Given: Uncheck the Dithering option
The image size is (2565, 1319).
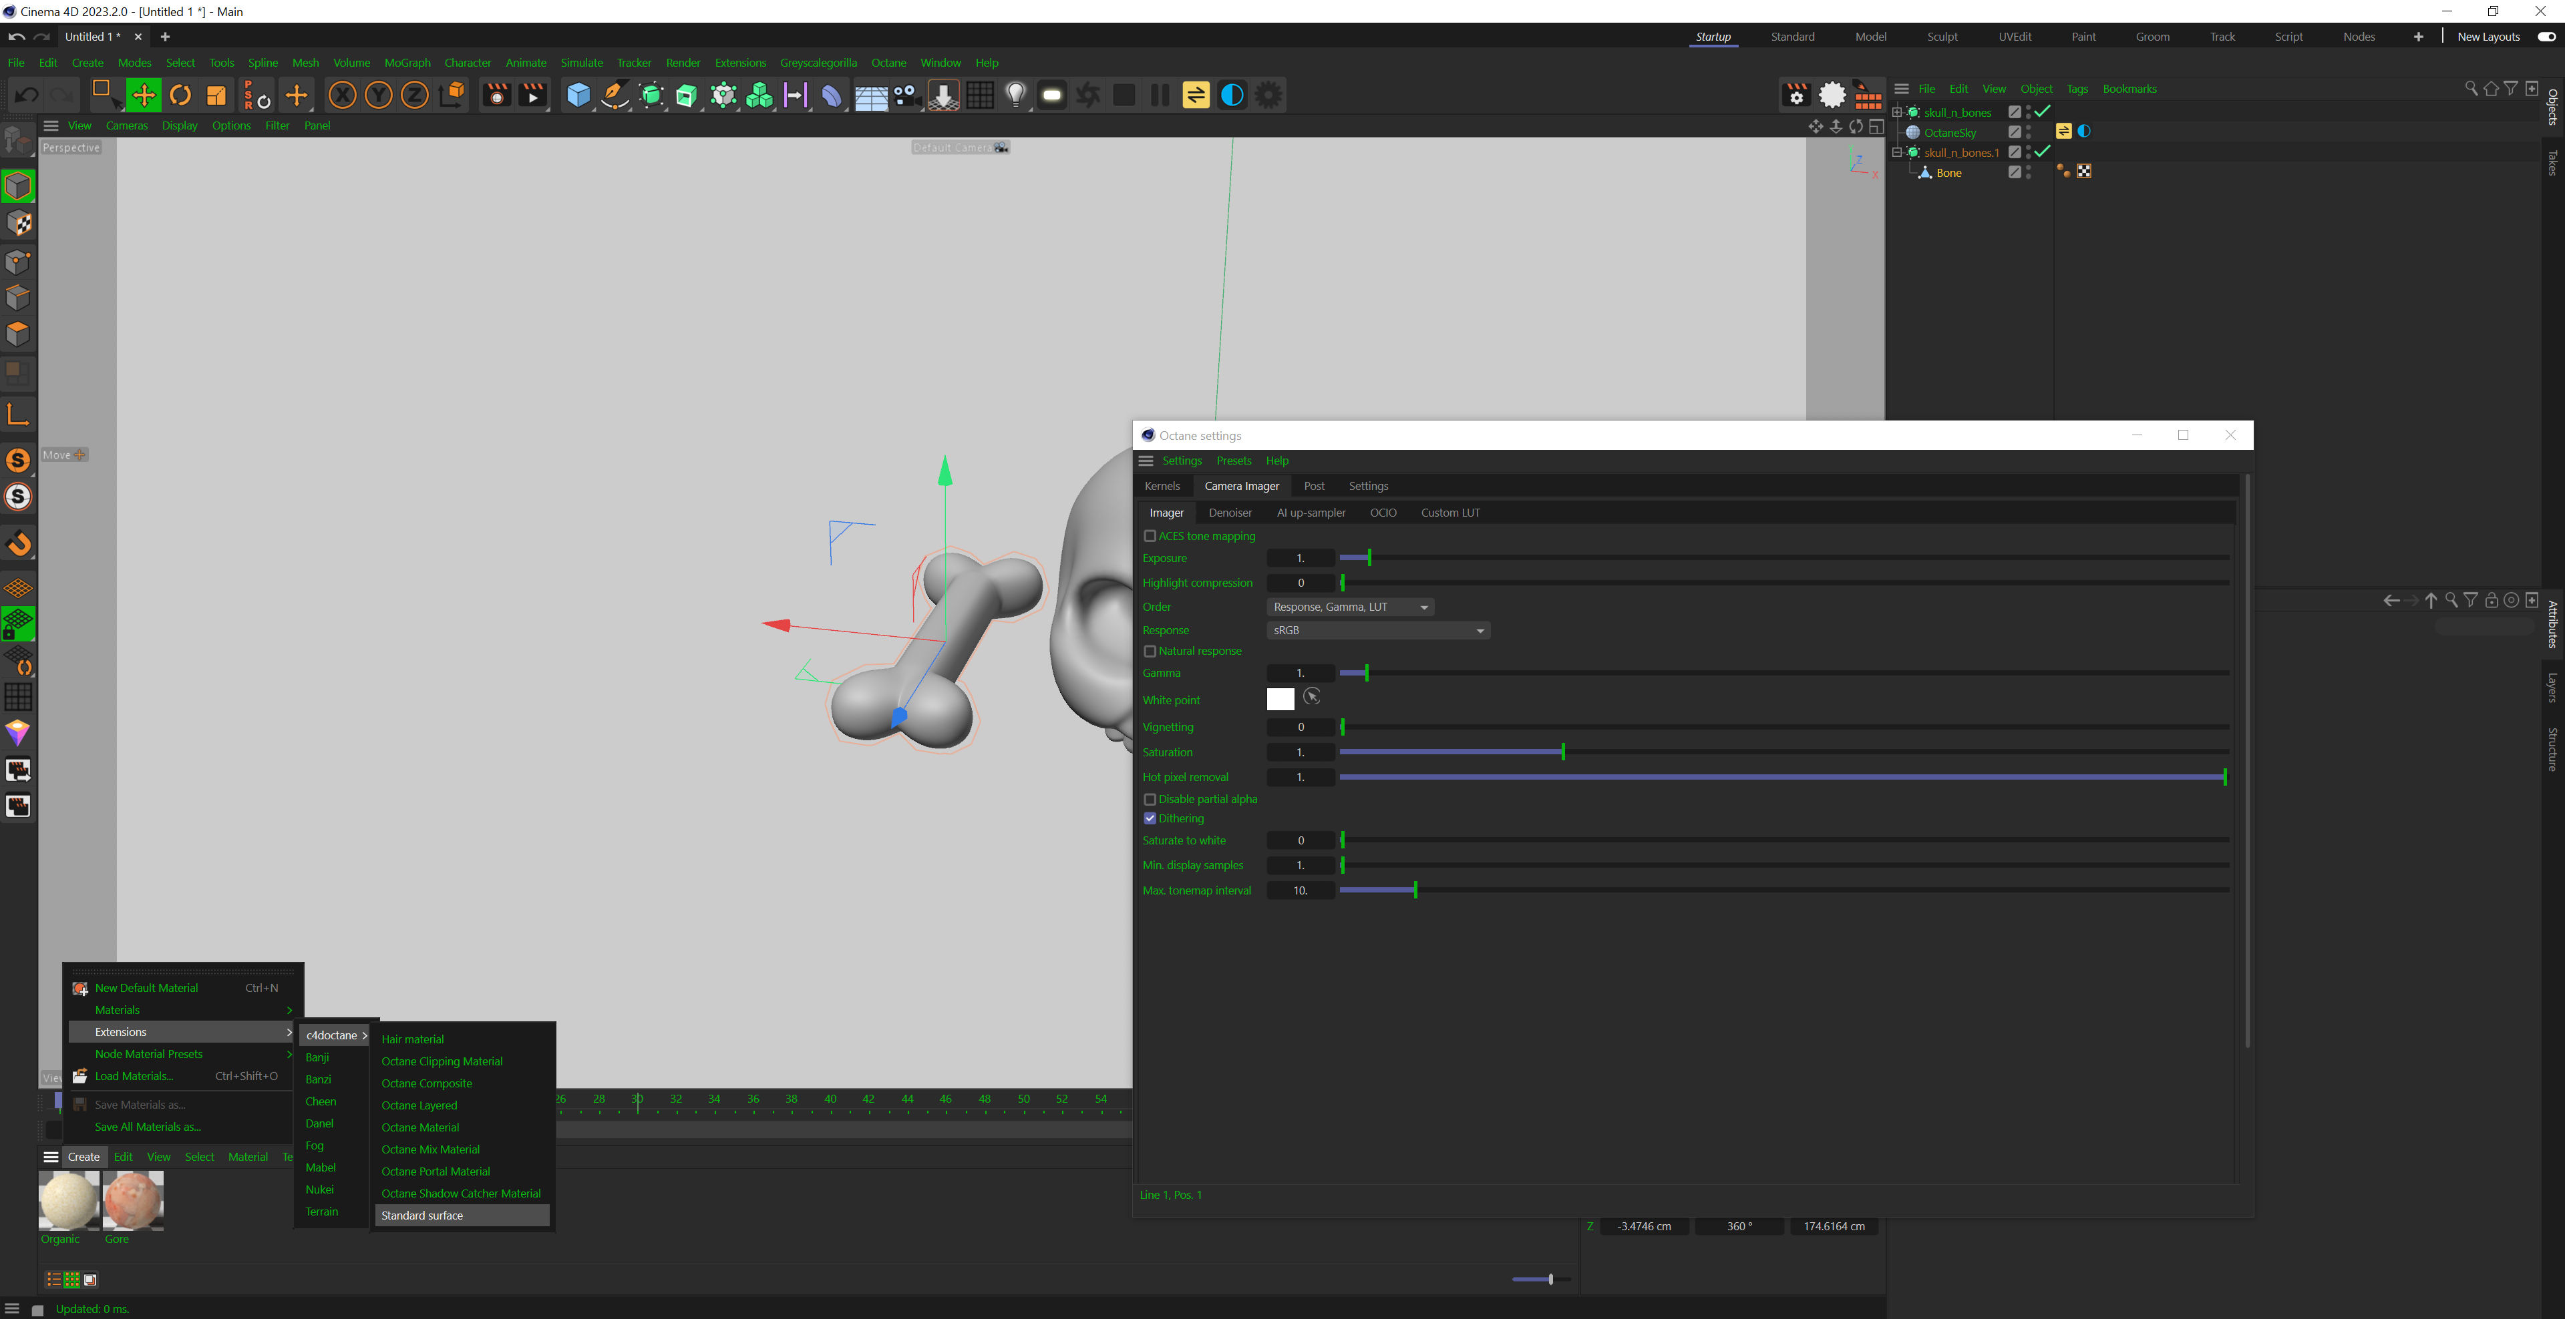Looking at the screenshot, I should [x=1150, y=818].
